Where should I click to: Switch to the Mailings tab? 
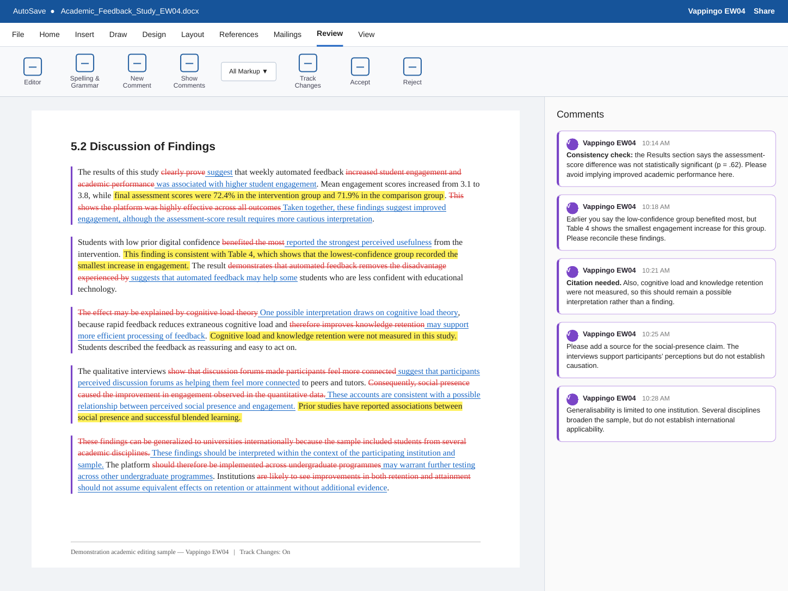pyautogui.click(x=287, y=34)
